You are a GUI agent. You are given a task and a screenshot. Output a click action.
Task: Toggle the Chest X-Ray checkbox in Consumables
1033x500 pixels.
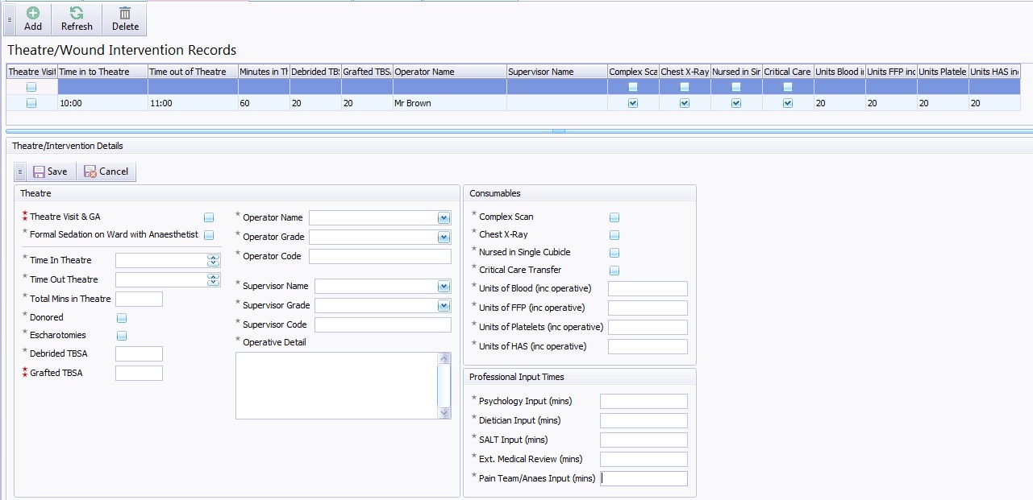pos(614,235)
